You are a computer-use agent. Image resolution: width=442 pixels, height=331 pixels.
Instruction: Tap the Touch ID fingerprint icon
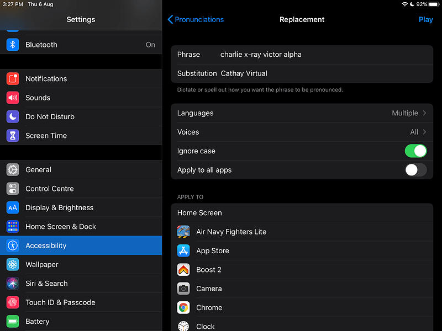coord(13,302)
